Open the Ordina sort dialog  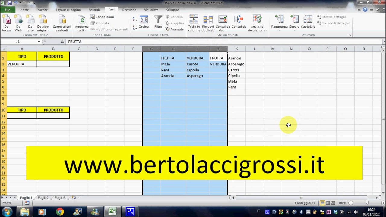pyautogui.click(x=144, y=22)
